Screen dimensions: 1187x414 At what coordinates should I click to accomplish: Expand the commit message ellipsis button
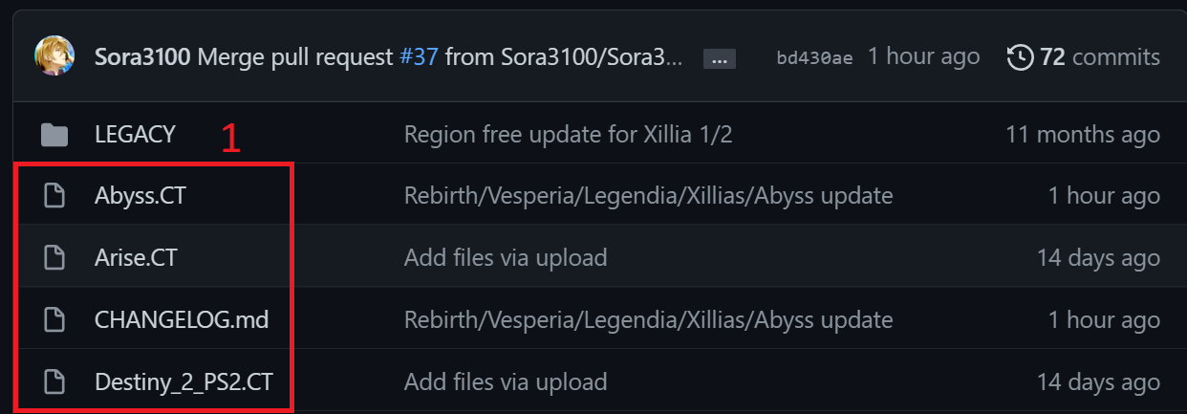click(719, 59)
